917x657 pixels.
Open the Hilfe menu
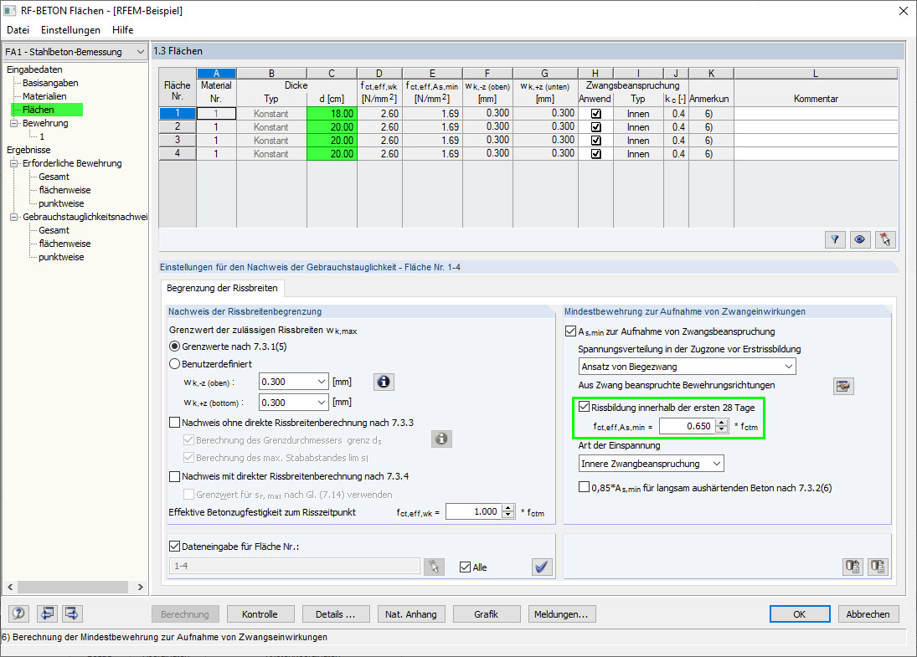(123, 30)
